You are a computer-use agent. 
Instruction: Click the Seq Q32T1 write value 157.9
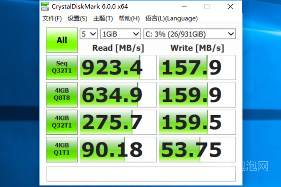(197, 67)
